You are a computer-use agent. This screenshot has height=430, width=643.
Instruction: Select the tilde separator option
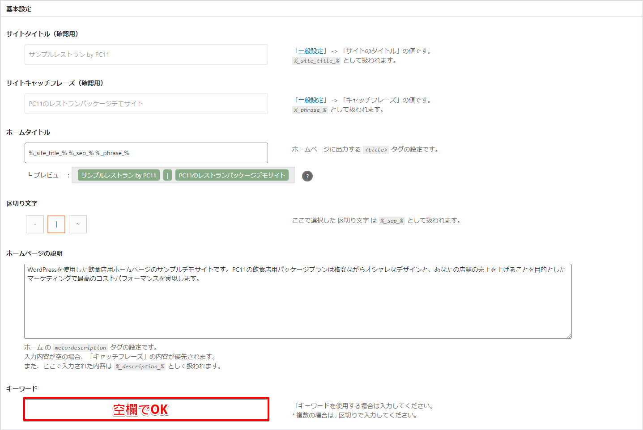click(78, 224)
